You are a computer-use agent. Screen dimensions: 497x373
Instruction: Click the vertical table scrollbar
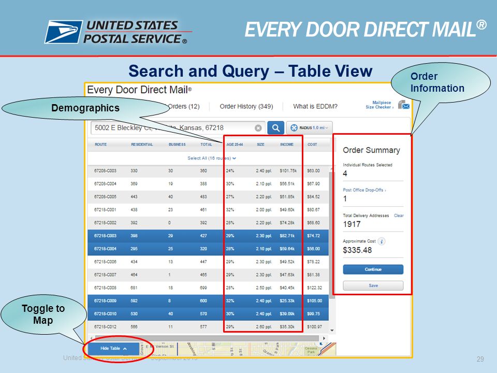click(332, 235)
